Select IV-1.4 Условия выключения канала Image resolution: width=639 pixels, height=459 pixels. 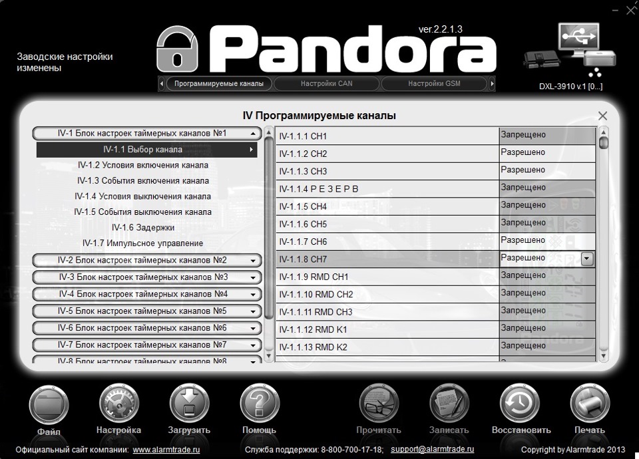pyautogui.click(x=142, y=196)
